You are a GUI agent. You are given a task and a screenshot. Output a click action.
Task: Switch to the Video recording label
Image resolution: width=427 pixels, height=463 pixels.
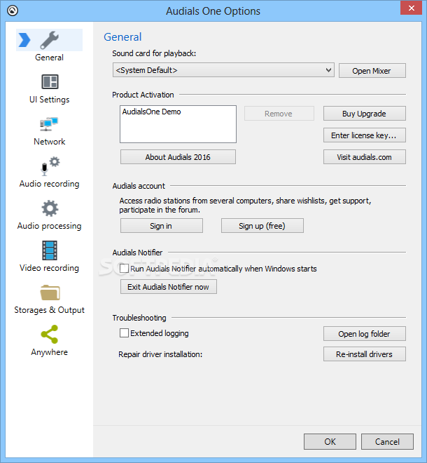click(49, 268)
